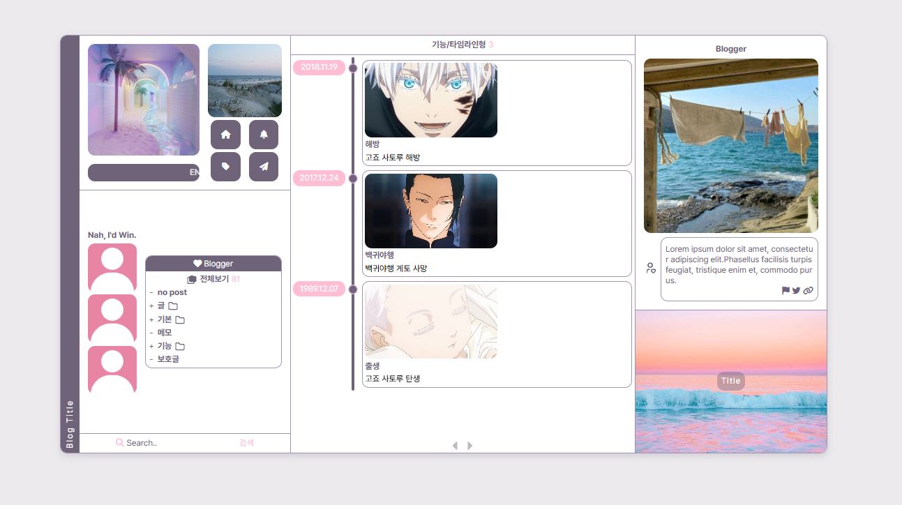Click 전체보기 to view all posts
Screen dimensions: 902x505
pos(214,279)
